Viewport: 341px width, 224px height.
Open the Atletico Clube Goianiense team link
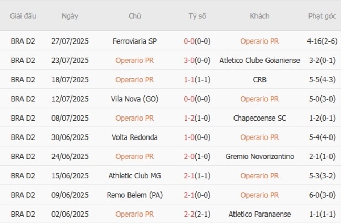(260, 60)
